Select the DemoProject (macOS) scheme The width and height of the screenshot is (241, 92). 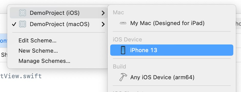point(58,24)
